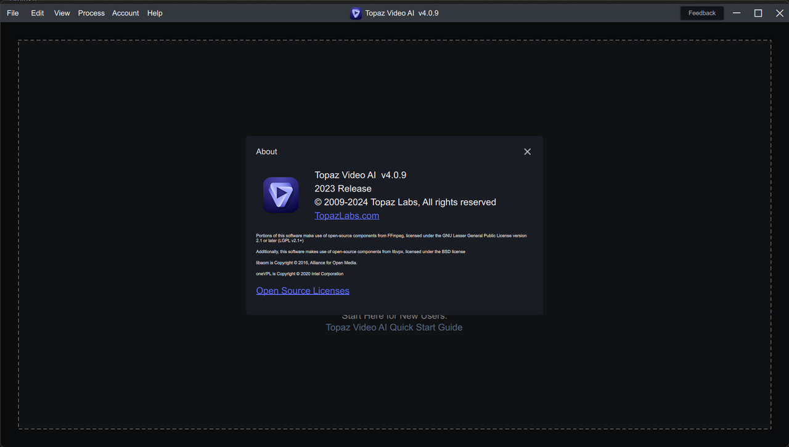Screen dimensions: 789x447
Task: Open the Help menu
Action: pyautogui.click(x=155, y=13)
